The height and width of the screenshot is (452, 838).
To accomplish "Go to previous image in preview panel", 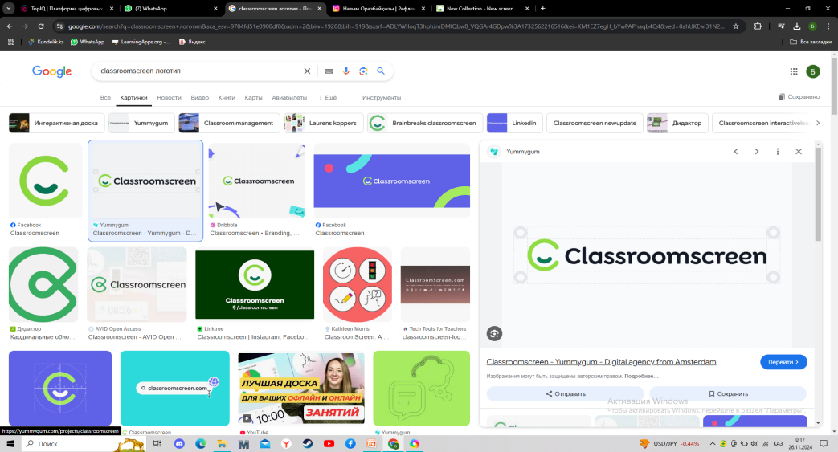I will point(736,152).
